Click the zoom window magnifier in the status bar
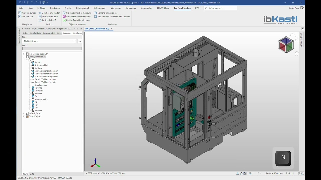 click(x=299, y=173)
